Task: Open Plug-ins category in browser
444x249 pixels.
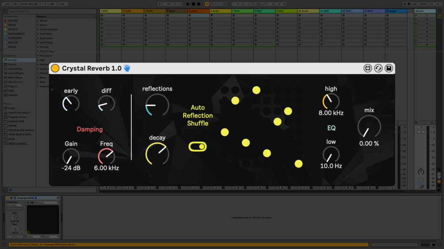Action: pos(13,86)
